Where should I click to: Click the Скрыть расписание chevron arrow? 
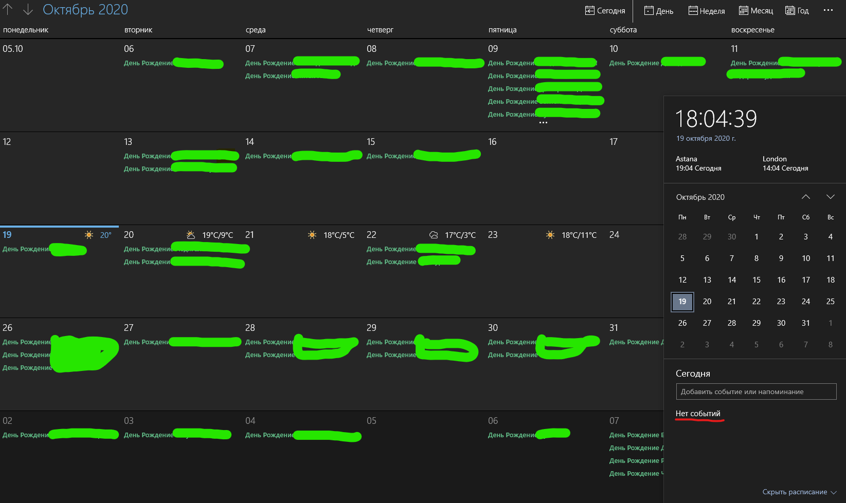tap(834, 493)
